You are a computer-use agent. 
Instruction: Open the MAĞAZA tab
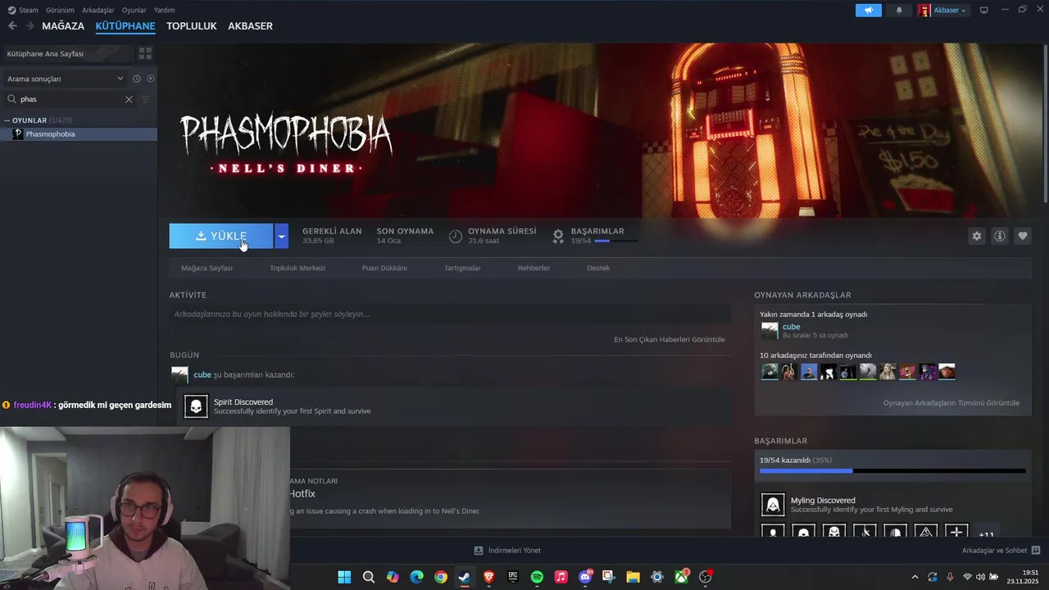(x=63, y=26)
